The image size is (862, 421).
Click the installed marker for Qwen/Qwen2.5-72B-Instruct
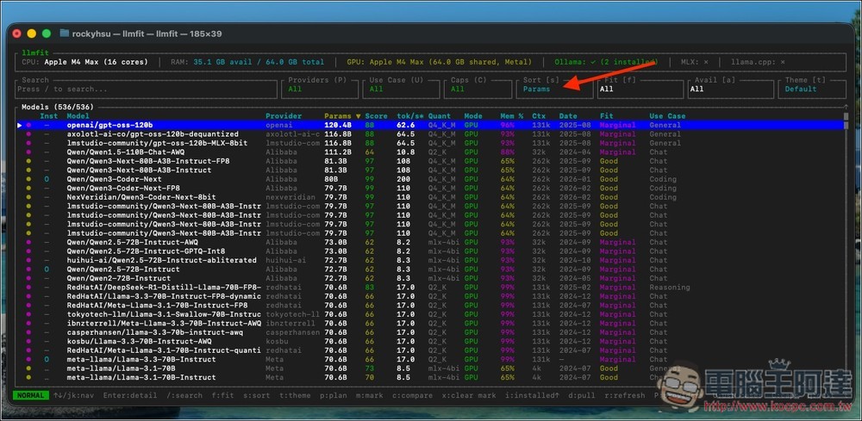click(47, 269)
